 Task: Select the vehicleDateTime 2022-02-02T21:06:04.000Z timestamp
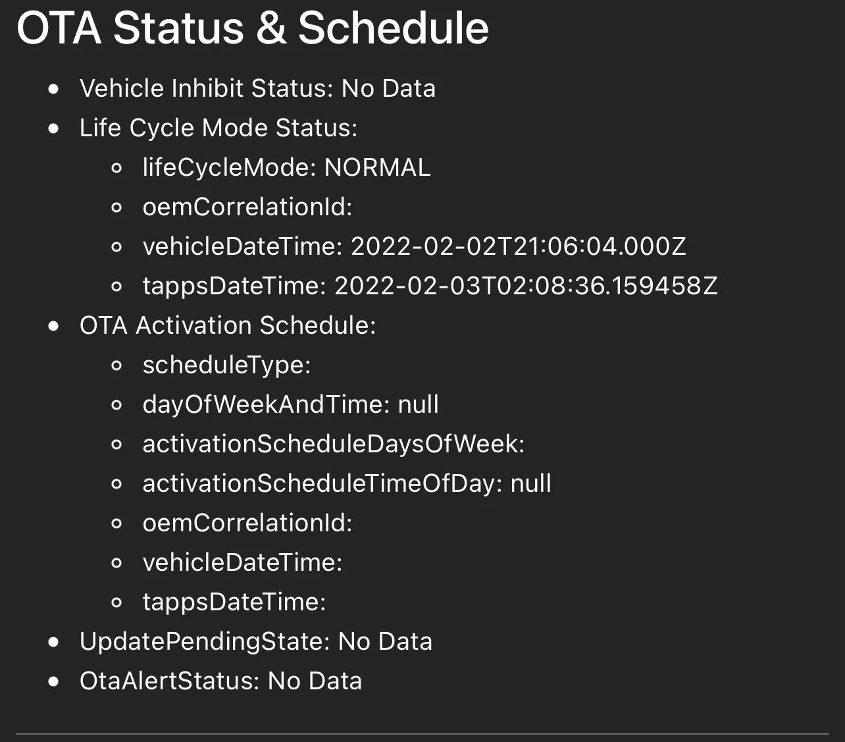(x=518, y=246)
